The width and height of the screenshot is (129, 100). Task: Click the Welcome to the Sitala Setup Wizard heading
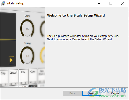click(76, 16)
